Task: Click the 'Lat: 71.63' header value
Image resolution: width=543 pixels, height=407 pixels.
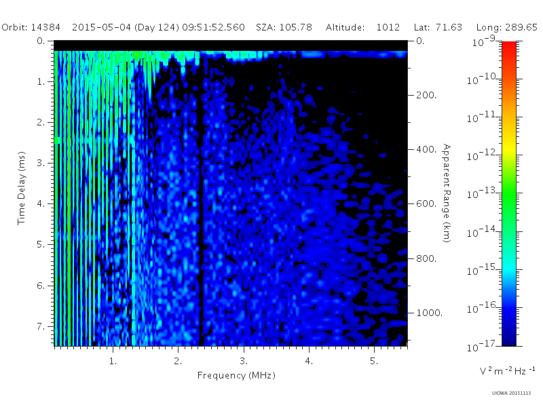Action: (x=438, y=27)
